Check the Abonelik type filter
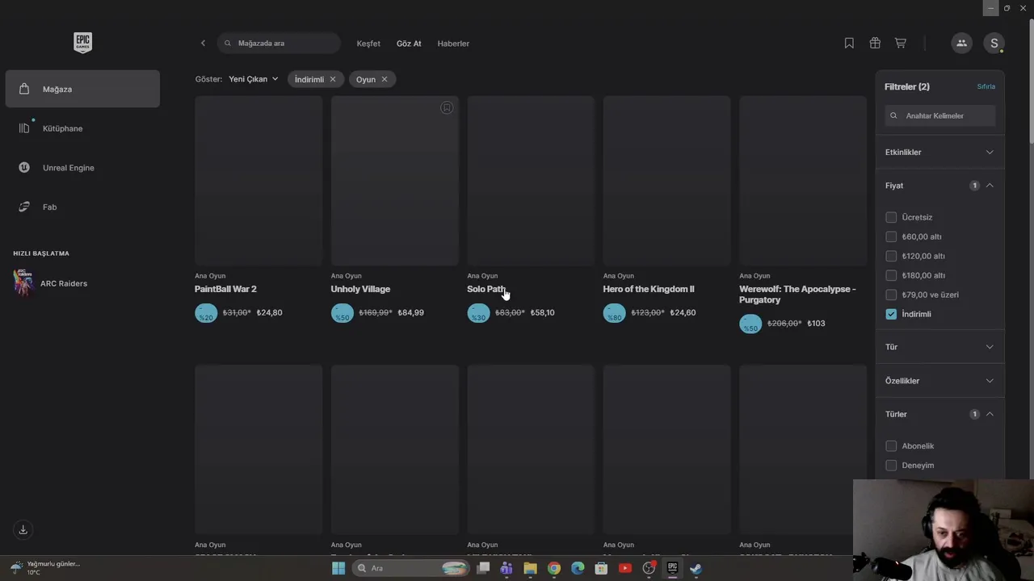The width and height of the screenshot is (1034, 581). [891, 445]
